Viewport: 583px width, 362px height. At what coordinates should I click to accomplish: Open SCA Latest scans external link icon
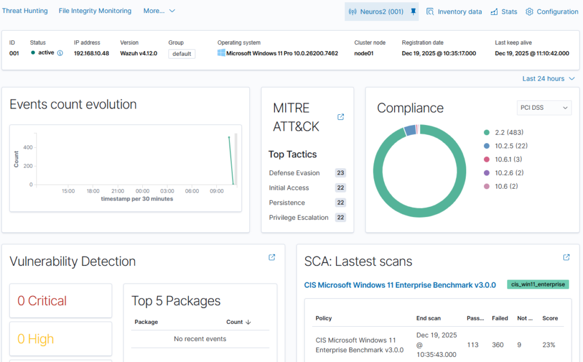[566, 257]
